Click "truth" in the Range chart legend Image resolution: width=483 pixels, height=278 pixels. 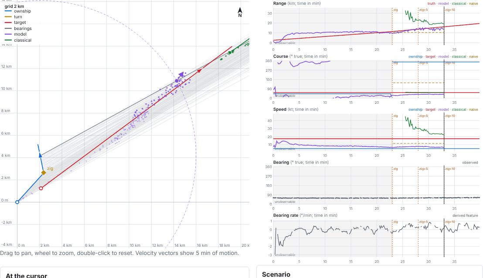(x=431, y=3)
